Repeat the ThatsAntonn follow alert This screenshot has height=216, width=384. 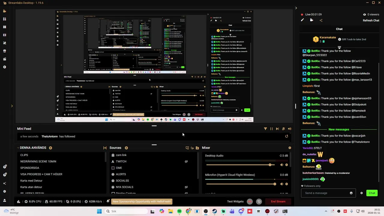(286, 136)
